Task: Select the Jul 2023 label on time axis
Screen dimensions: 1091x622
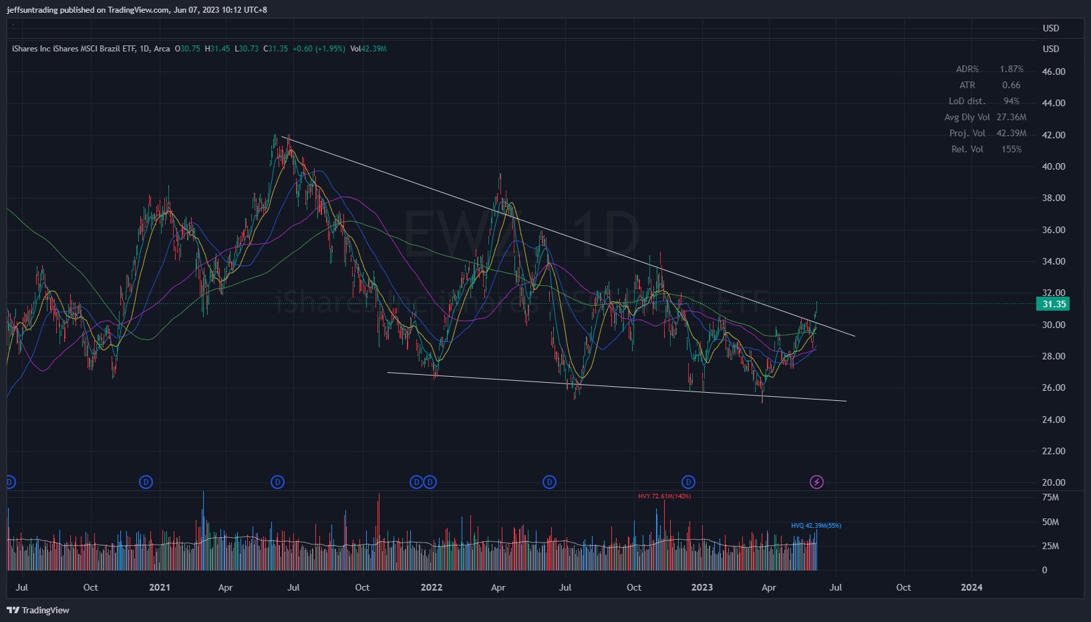Action: pos(836,587)
